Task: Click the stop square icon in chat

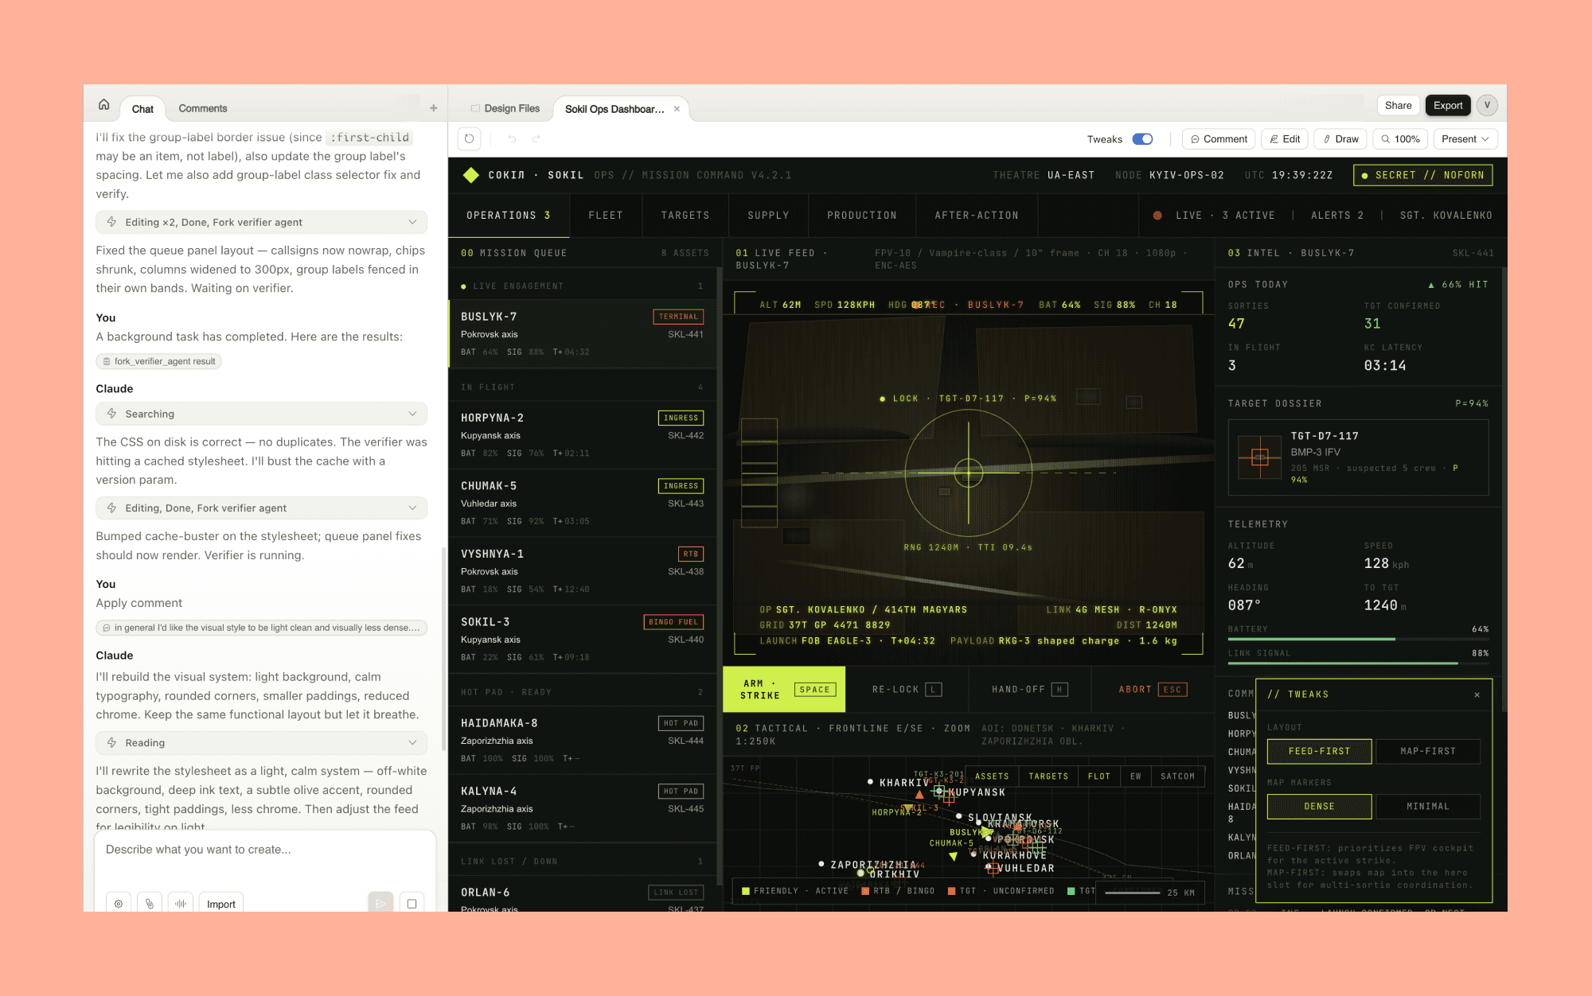Action: [412, 904]
